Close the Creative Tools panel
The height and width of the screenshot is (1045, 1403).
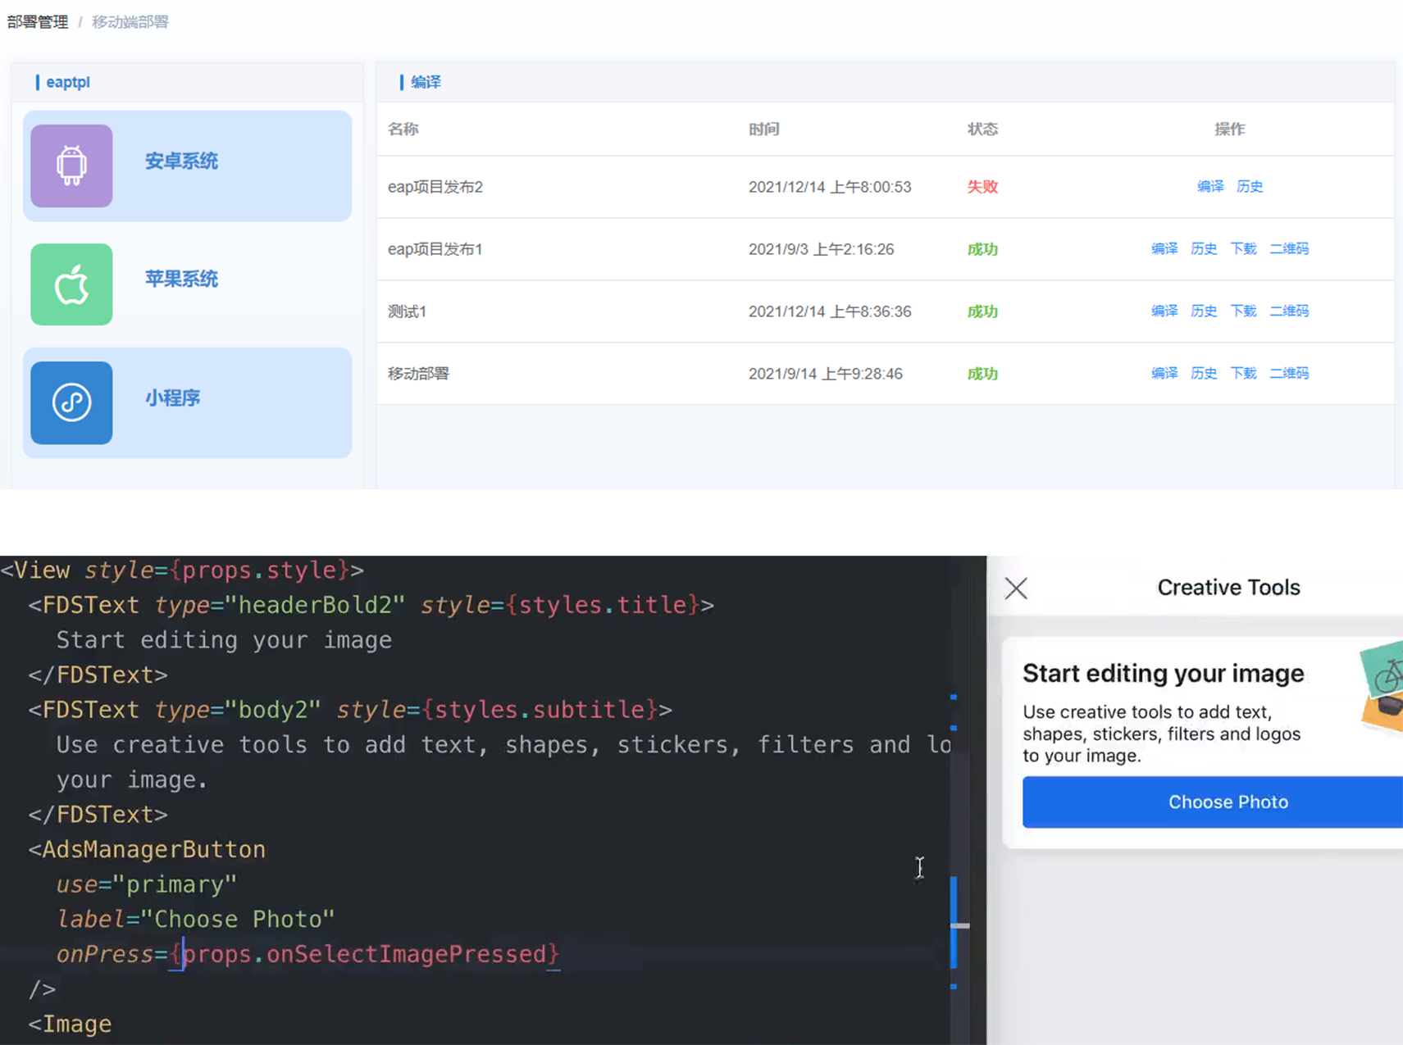[x=1016, y=588]
